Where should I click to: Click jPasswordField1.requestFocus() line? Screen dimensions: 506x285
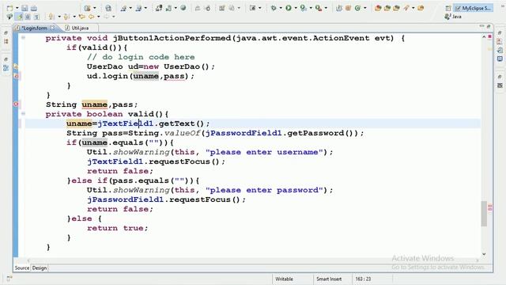pos(166,199)
